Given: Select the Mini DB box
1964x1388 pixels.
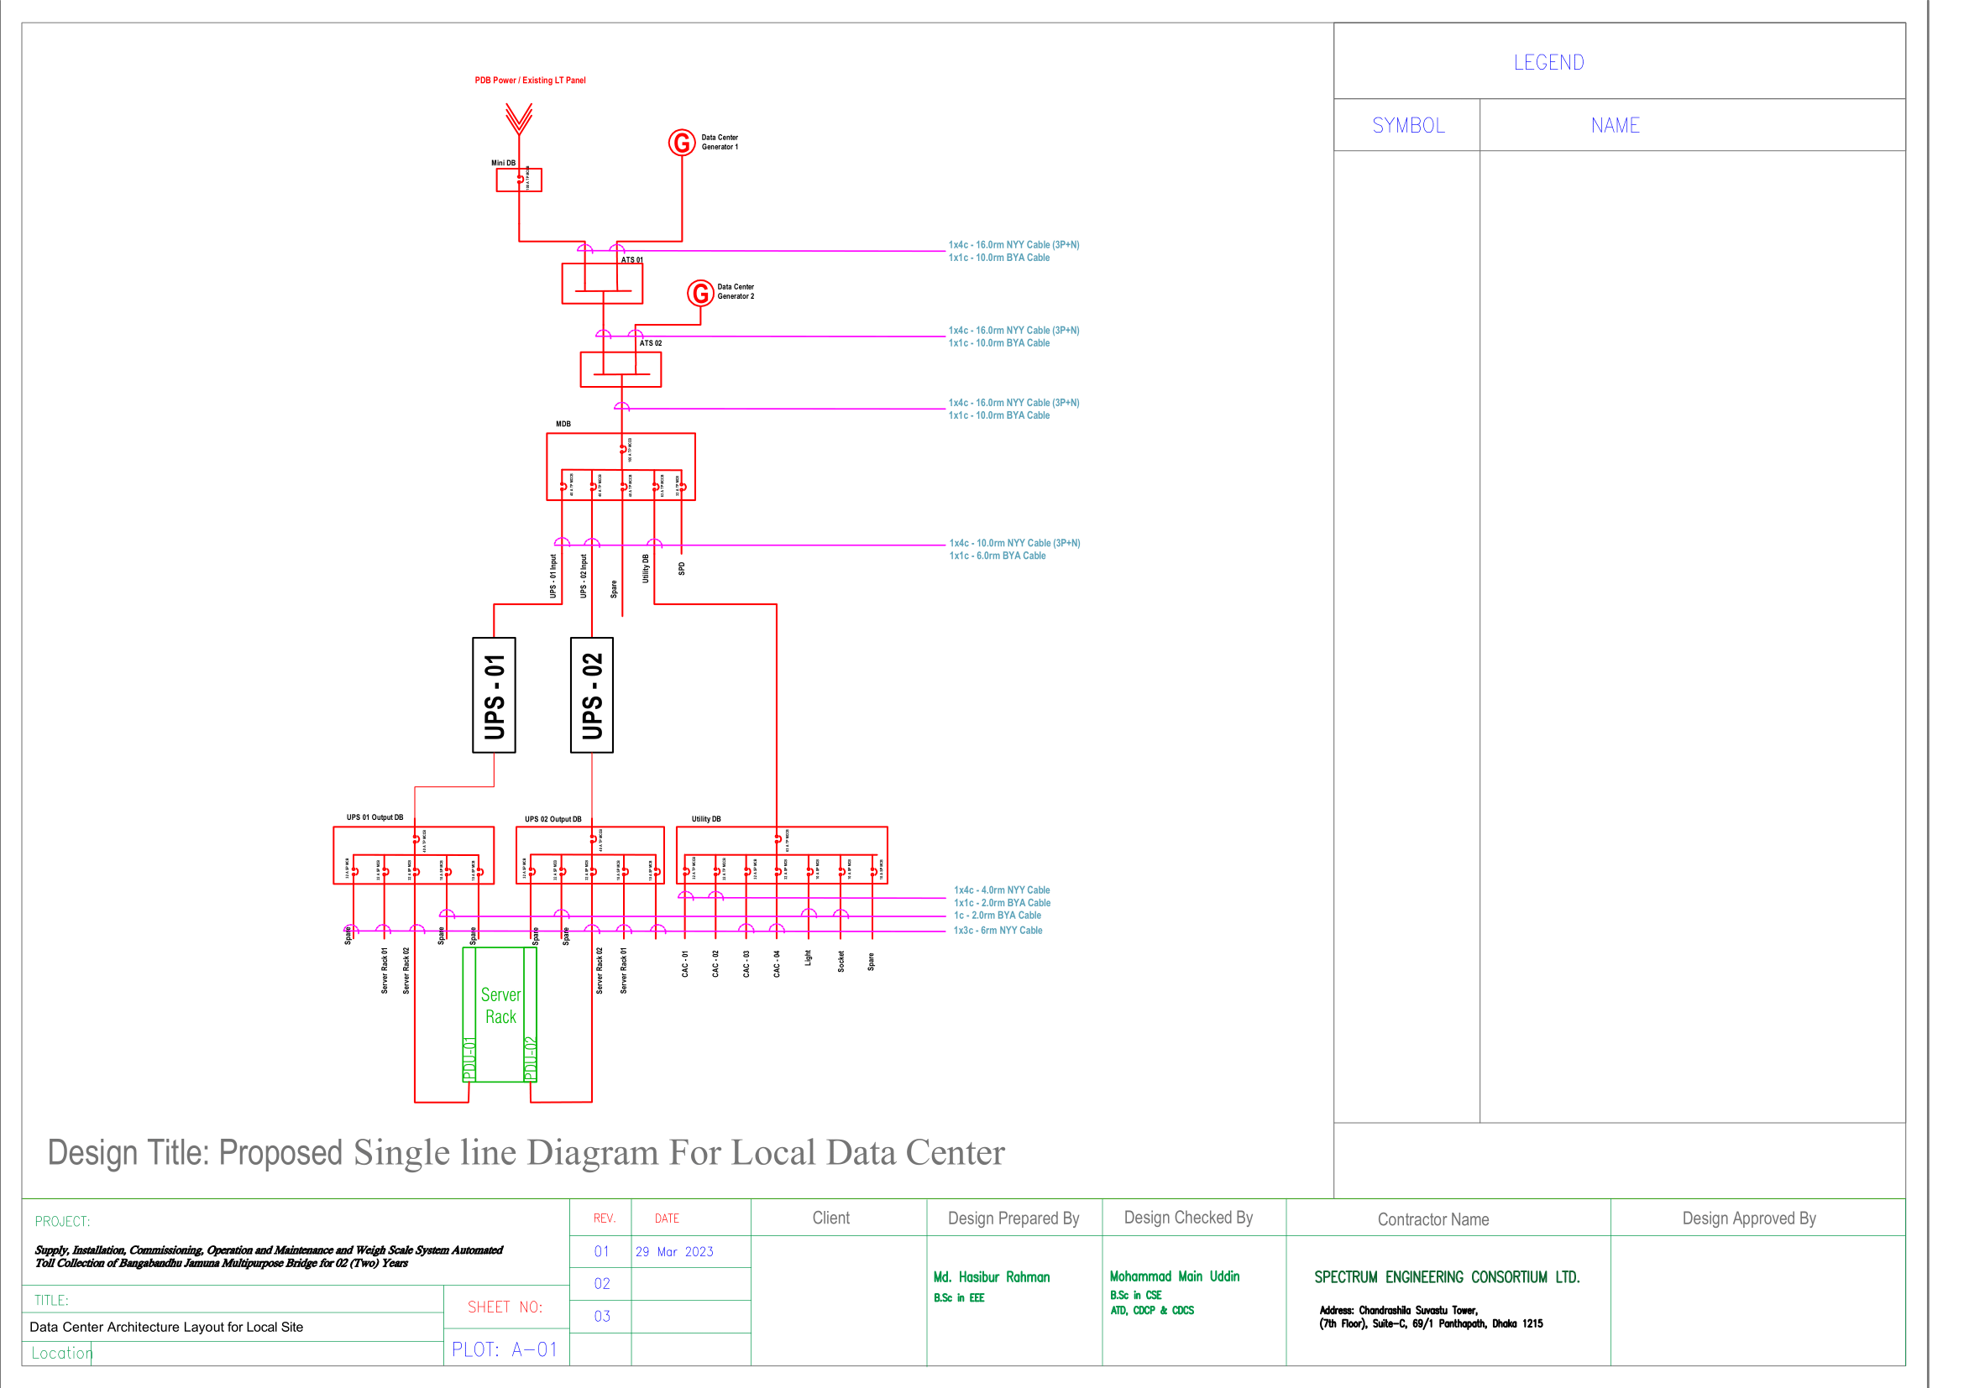Looking at the screenshot, I should coord(519,180).
